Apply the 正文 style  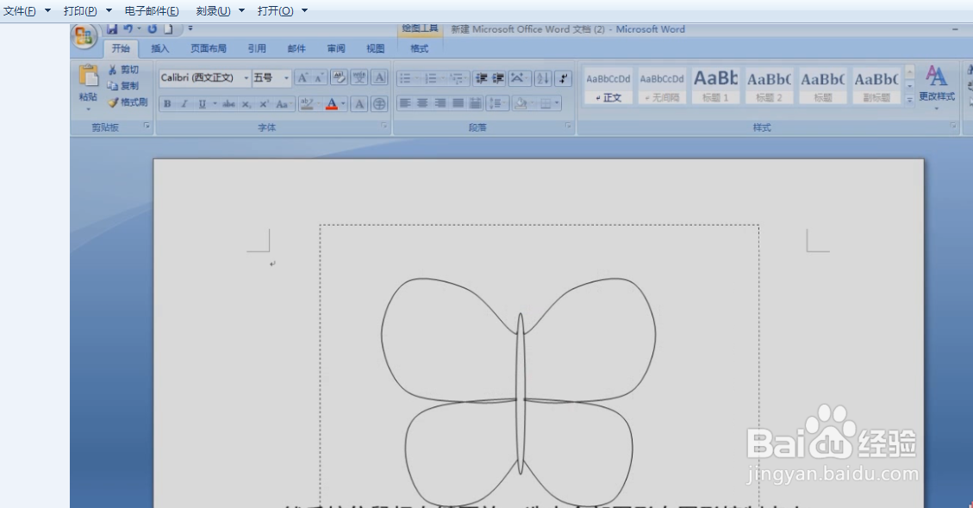608,85
